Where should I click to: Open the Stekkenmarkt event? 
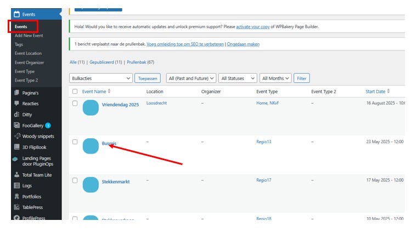click(x=116, y=182)
